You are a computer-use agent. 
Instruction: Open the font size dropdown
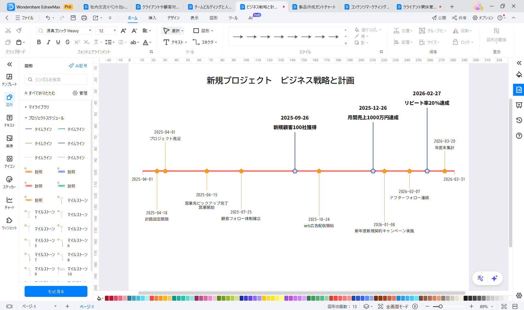pos(115,31)
